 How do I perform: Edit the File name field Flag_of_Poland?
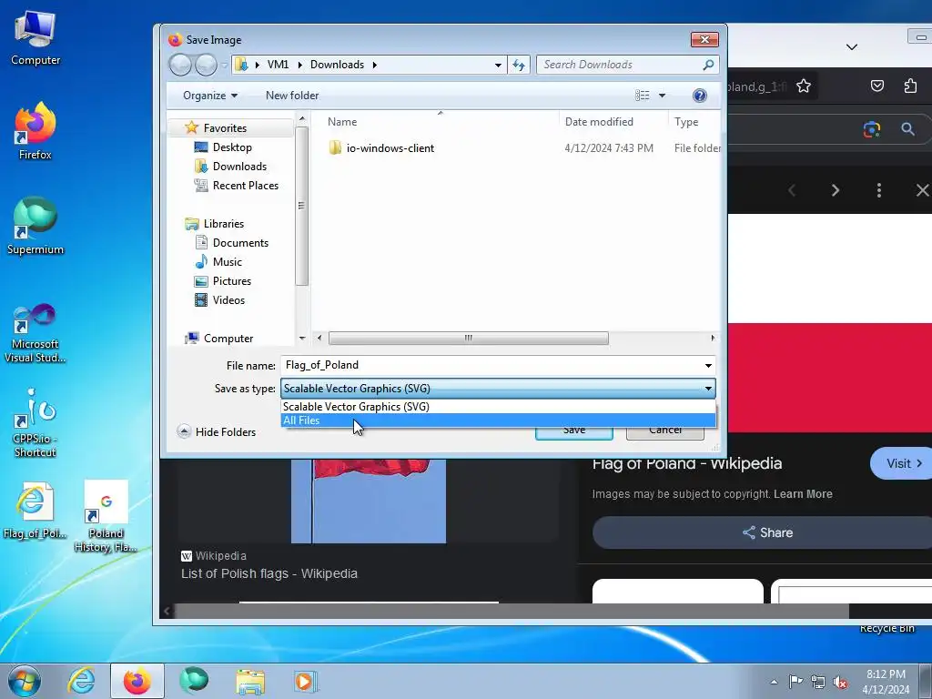click(x=491, y=365)
